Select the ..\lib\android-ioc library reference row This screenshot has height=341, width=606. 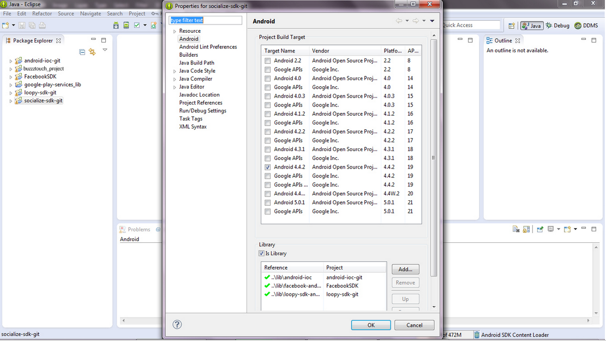(324, 278)
